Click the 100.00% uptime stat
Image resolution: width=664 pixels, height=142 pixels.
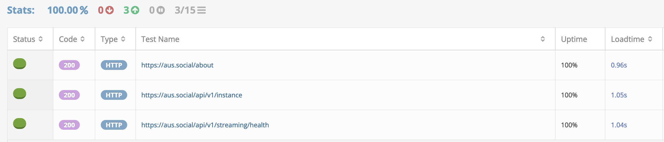[x=68, y=10]
